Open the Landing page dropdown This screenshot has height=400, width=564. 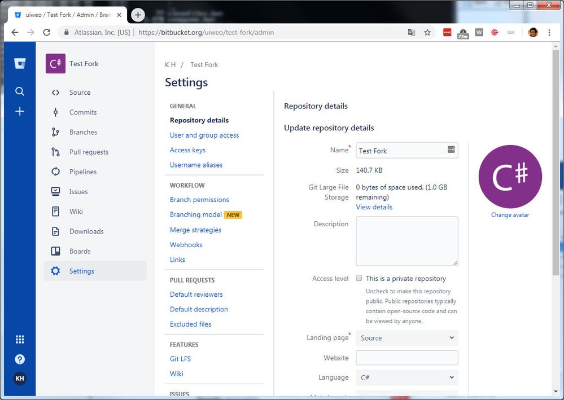click(407, 338)
